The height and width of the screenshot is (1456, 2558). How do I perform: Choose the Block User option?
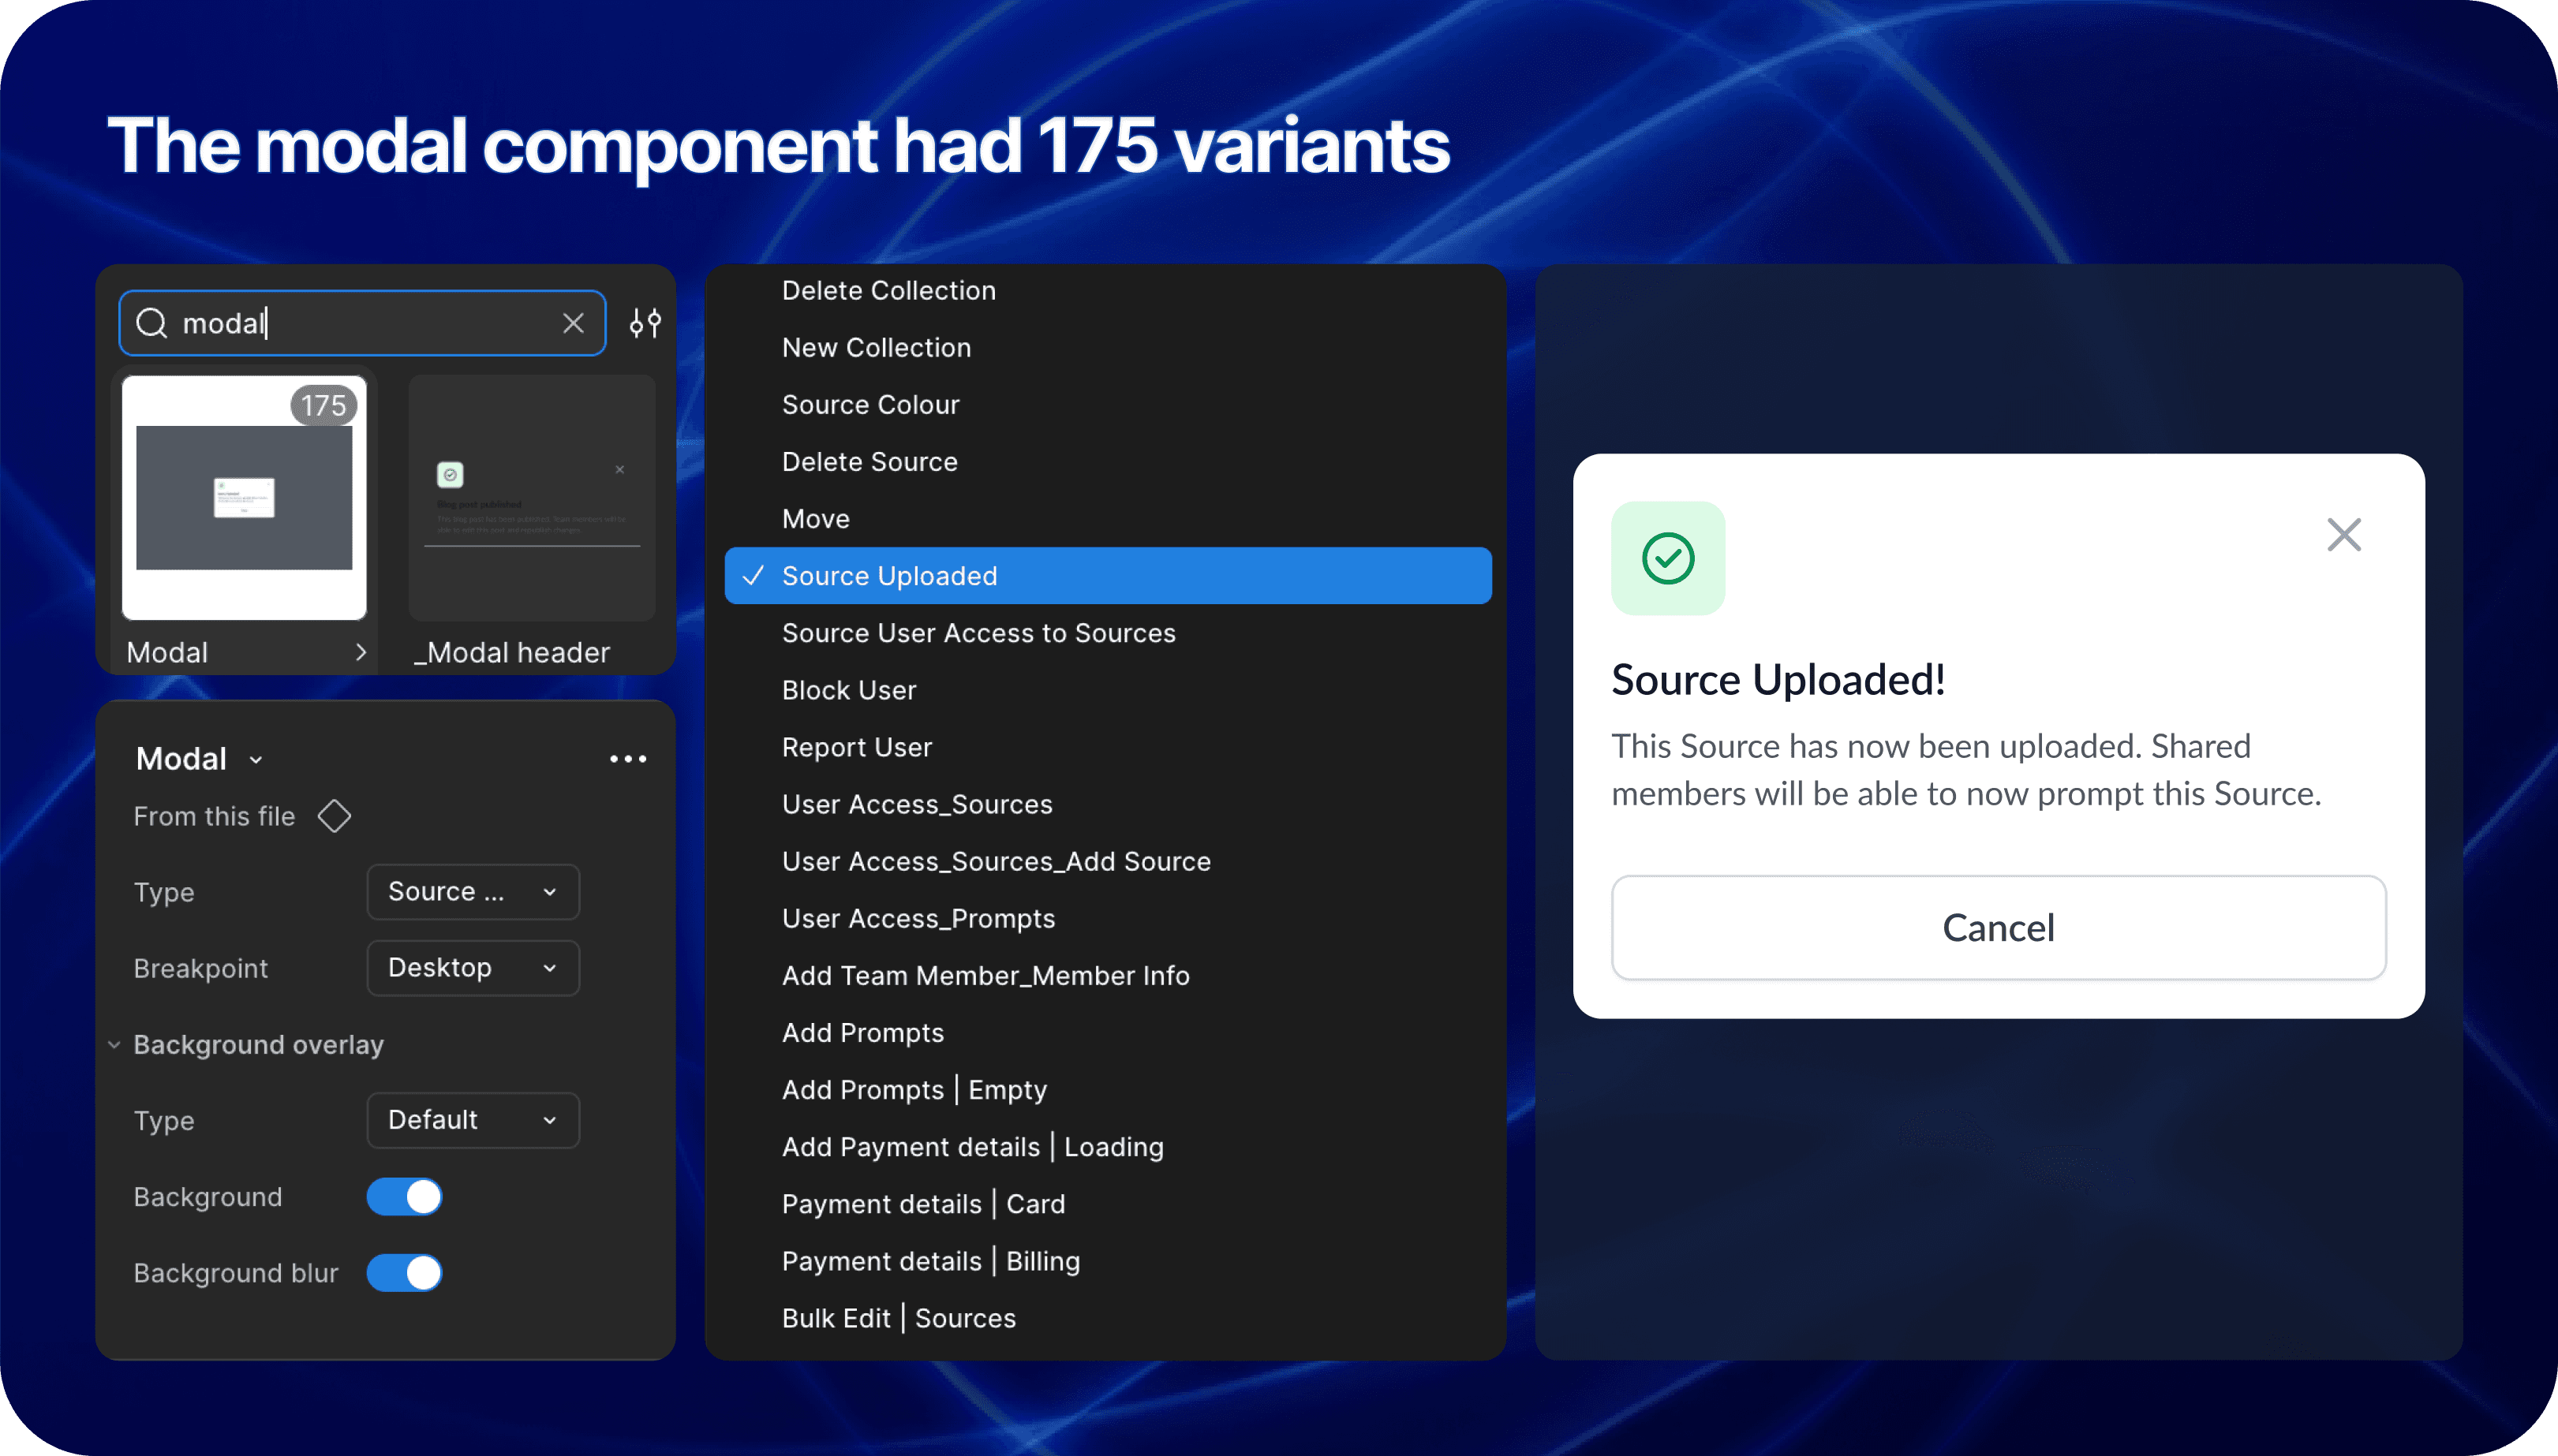click(x=848, y=690)
